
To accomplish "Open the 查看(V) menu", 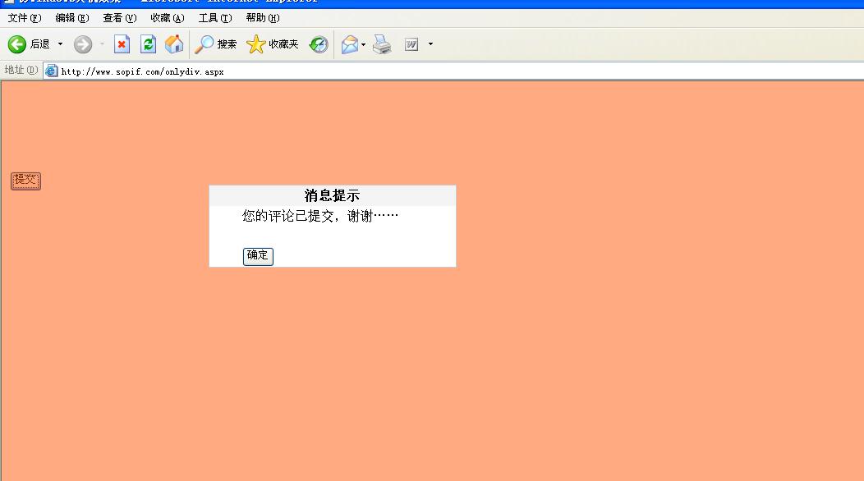I will pyautogui.click(x=120, y=17).
